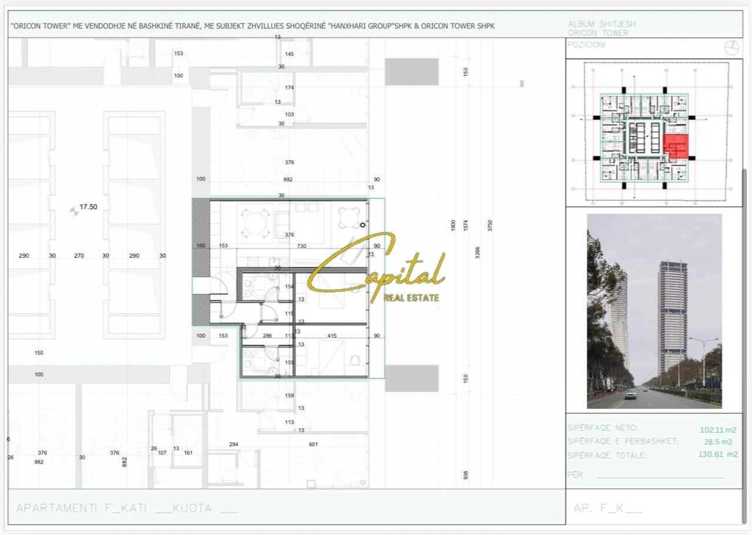Click the 1900 vertical dimension
The width and height of the screenshot is (752, 535).
[453, 225]
